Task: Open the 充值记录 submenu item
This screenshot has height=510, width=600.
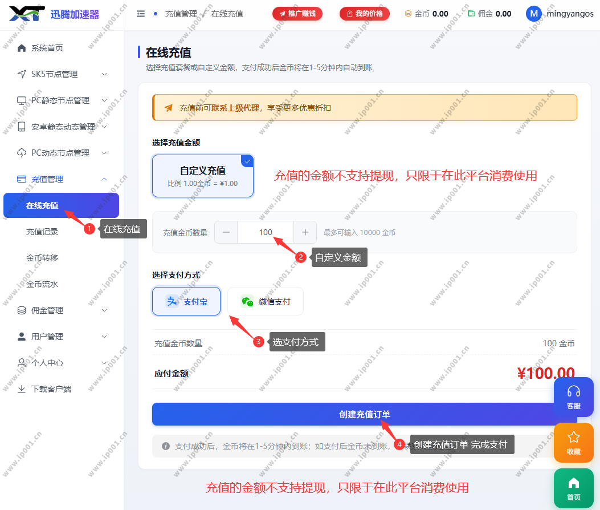Action: [x=42, y=232]
